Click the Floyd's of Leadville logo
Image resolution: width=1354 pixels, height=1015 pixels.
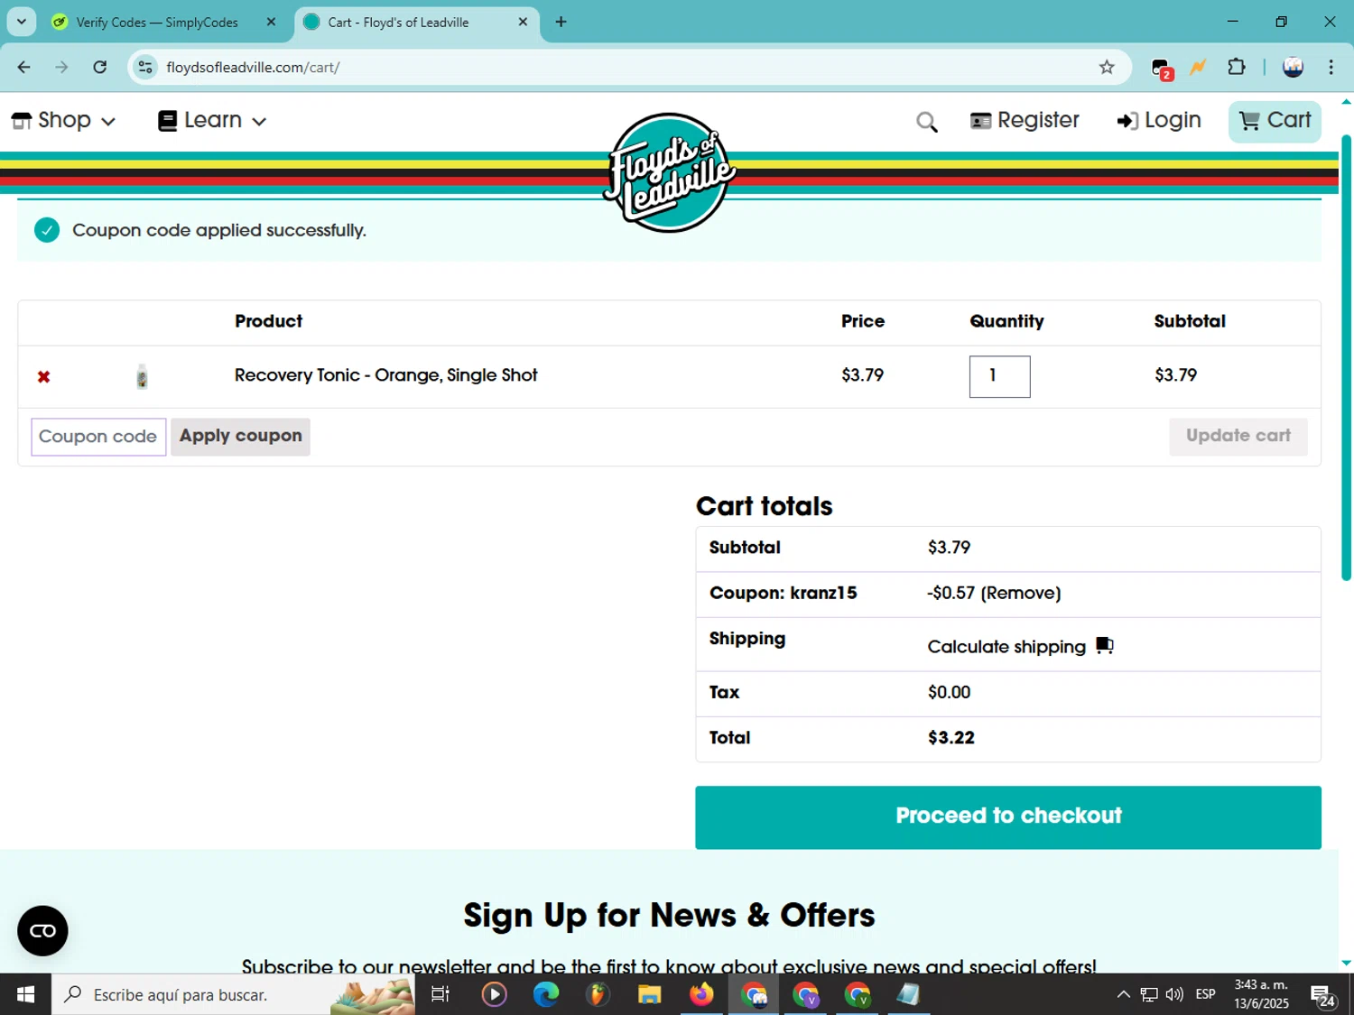click(x=669, y=172)
